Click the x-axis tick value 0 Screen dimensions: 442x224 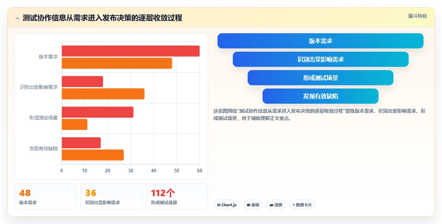click(62, 171)
